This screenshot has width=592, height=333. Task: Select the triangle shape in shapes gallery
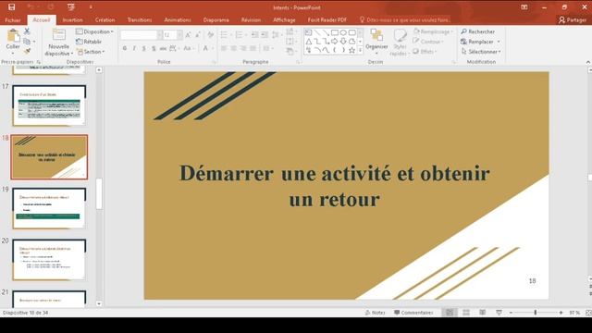pos(308,42)
